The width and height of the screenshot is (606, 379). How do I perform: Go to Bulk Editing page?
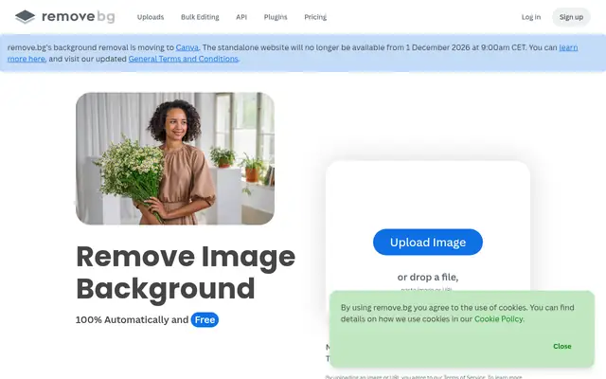pyautogui.click(x=200, y=17)
